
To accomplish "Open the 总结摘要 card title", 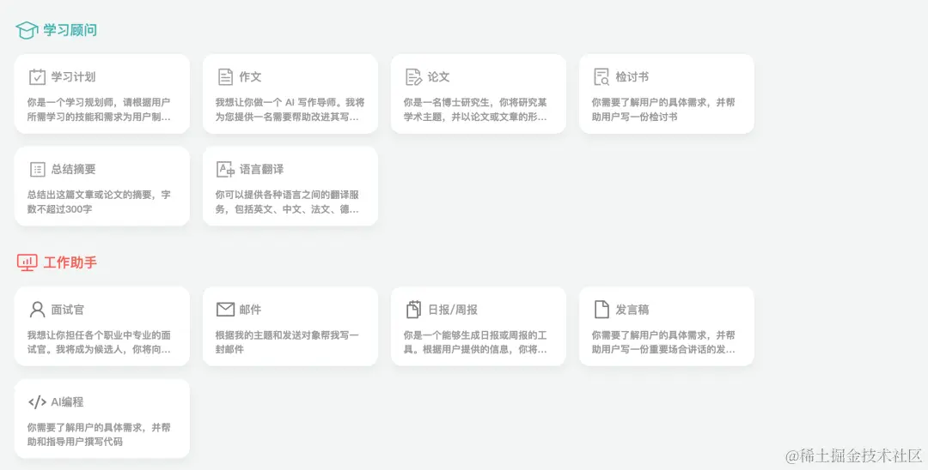I will (73, 170).
